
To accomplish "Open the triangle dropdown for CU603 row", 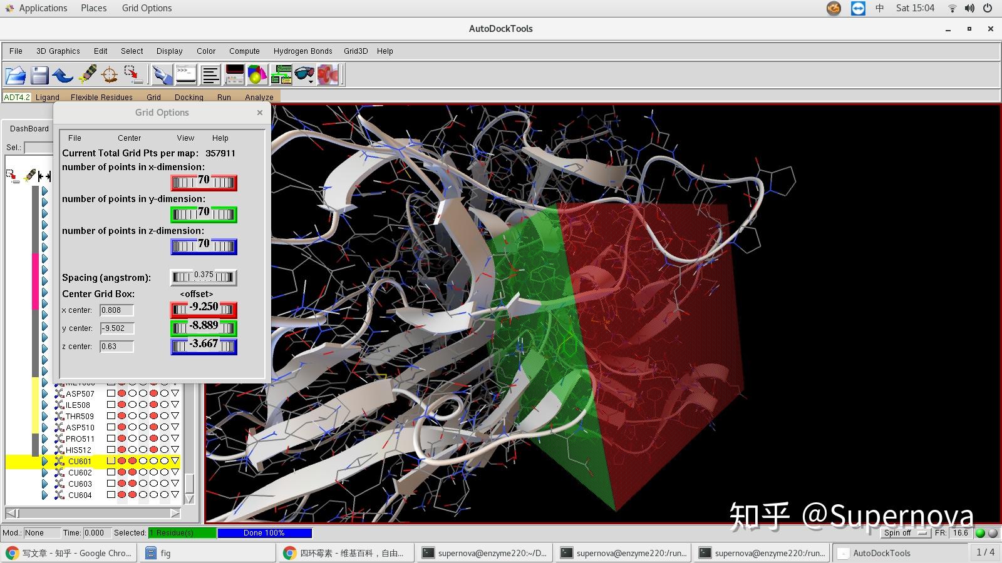I will pyautogui.click(x=175, y=484).
